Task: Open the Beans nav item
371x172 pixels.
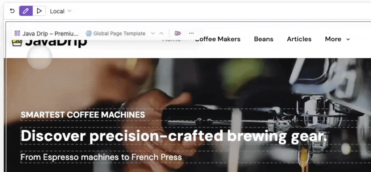Action: coord(264,39)
